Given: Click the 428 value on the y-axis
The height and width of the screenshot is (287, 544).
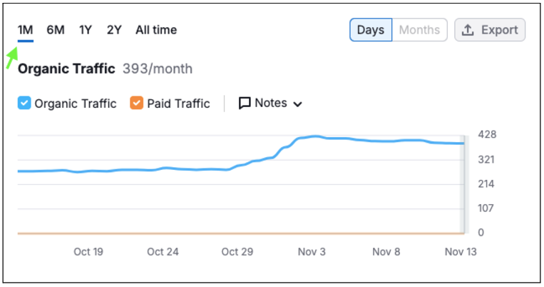Looking at the screenshot, I should pyautogui.click(x=487, y=135).
